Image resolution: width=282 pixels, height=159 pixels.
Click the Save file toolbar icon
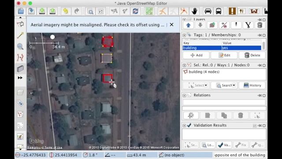coord(31,11)
